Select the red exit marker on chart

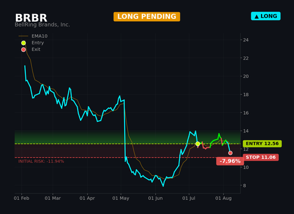click(230, 153)
